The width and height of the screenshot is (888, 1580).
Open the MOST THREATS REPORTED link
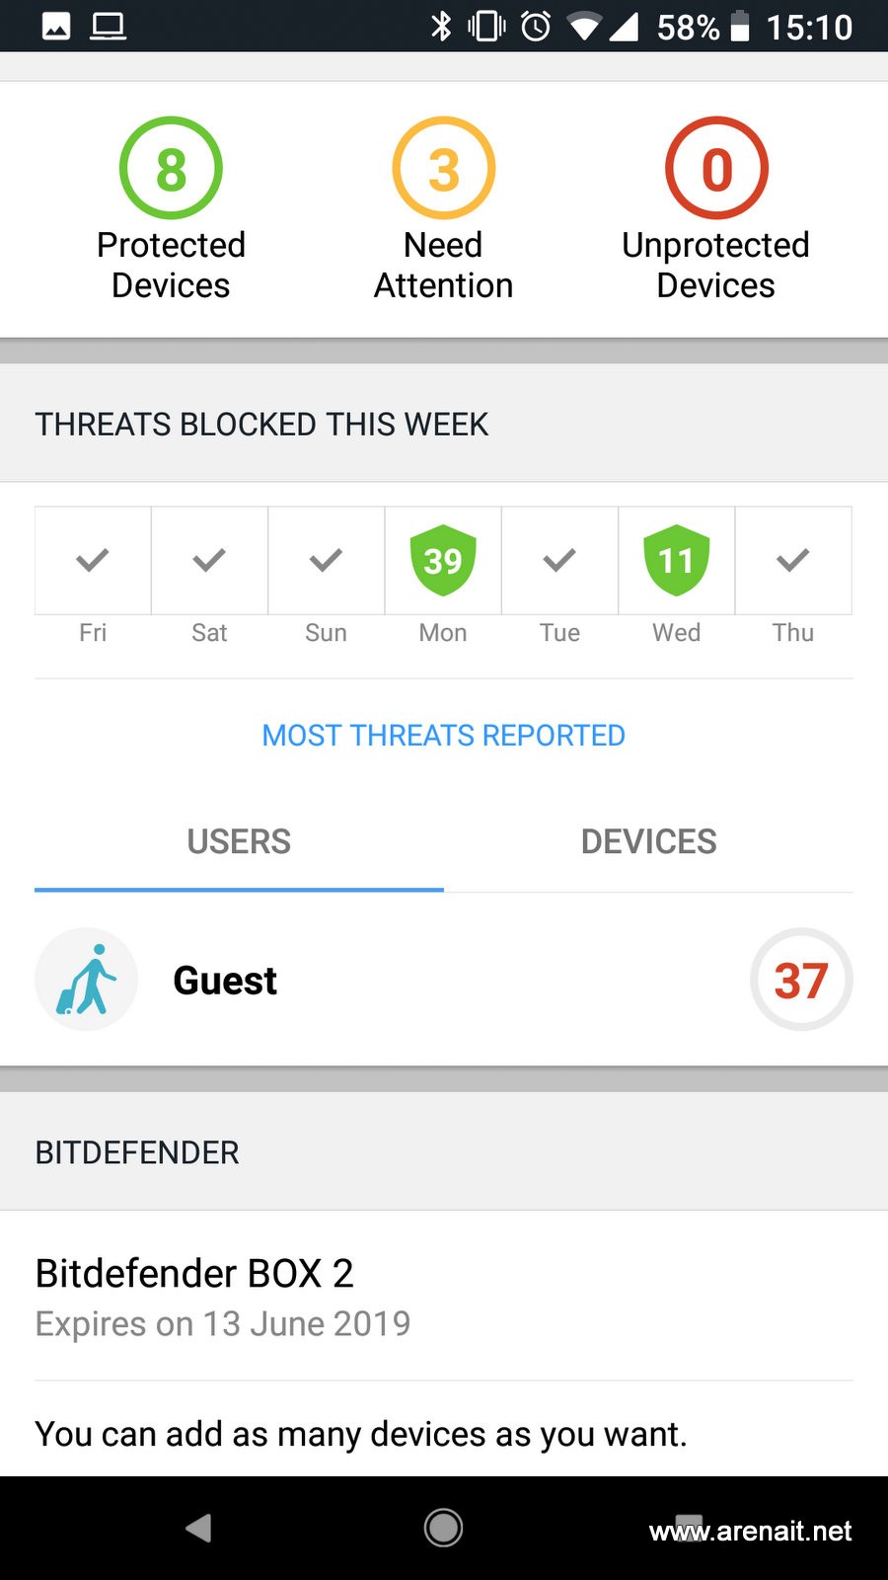444,736
